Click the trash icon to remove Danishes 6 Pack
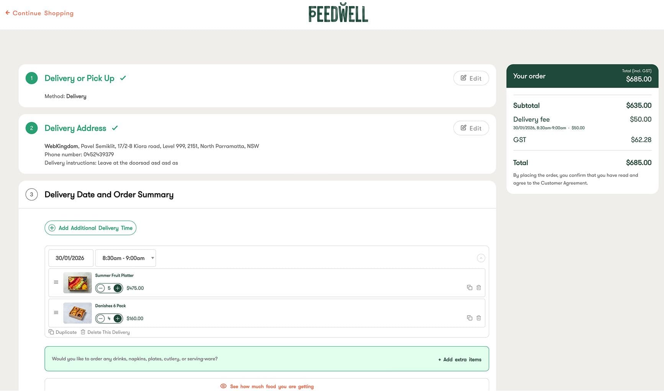This screenshot has height=391, width=664. 479,318
